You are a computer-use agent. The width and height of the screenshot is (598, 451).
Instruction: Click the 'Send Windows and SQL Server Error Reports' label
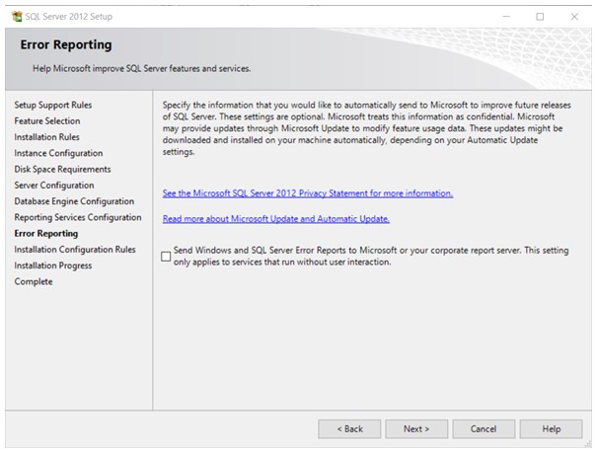tap(371, 256)
